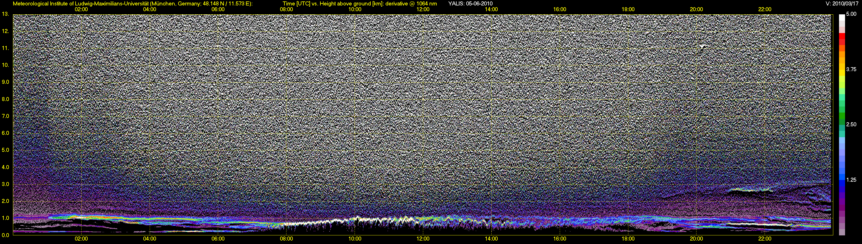Image resolution: width=862 pixels, height=244 pixels.
Task: Click 10:00 on the lower time axis
Action: coord(355,239)
